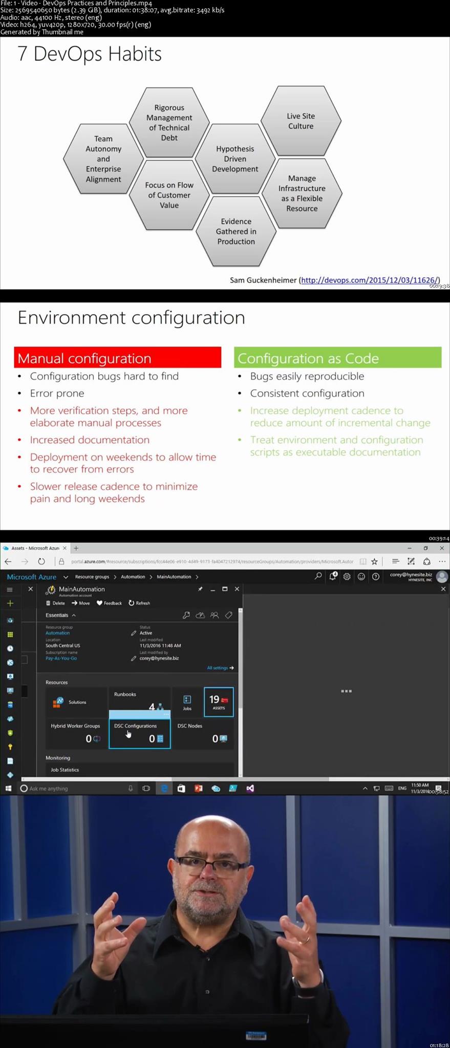
Task: Click the Azure feedback smiley icon
Action: pos(361,576)
